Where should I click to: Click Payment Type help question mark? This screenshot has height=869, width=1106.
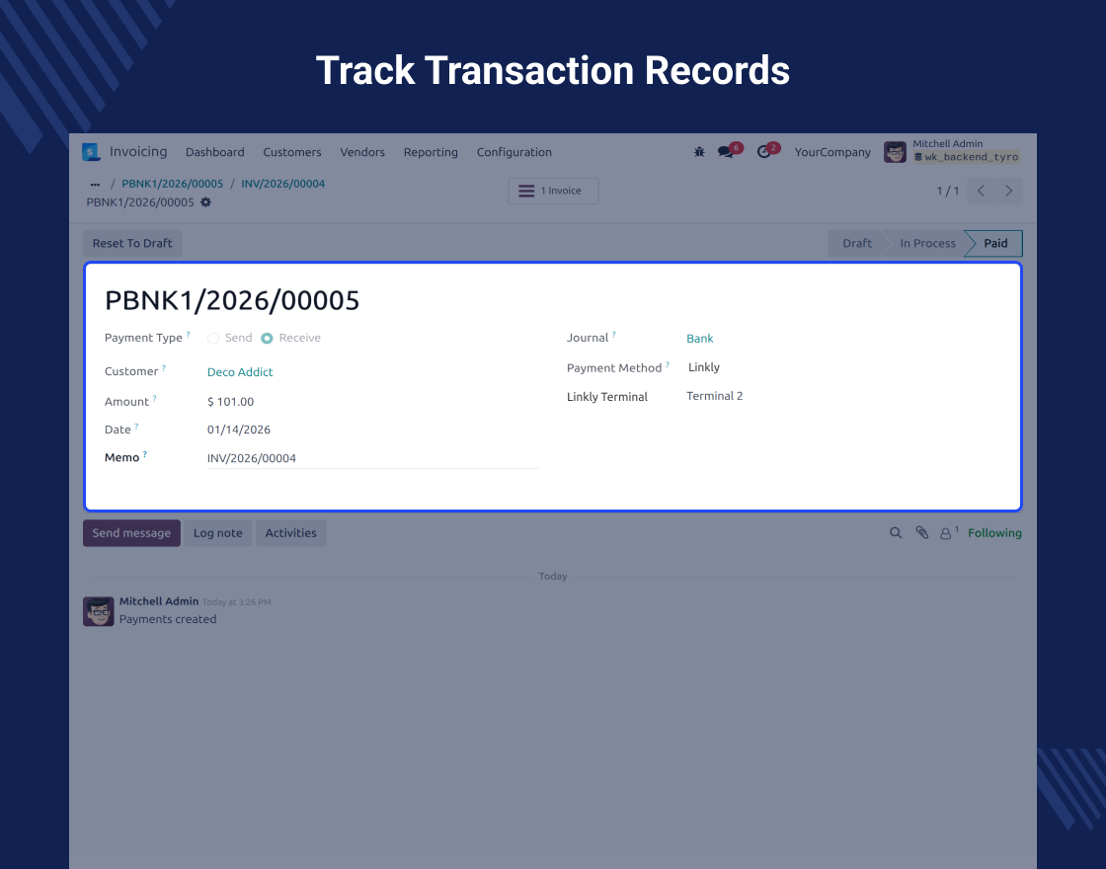188,335
